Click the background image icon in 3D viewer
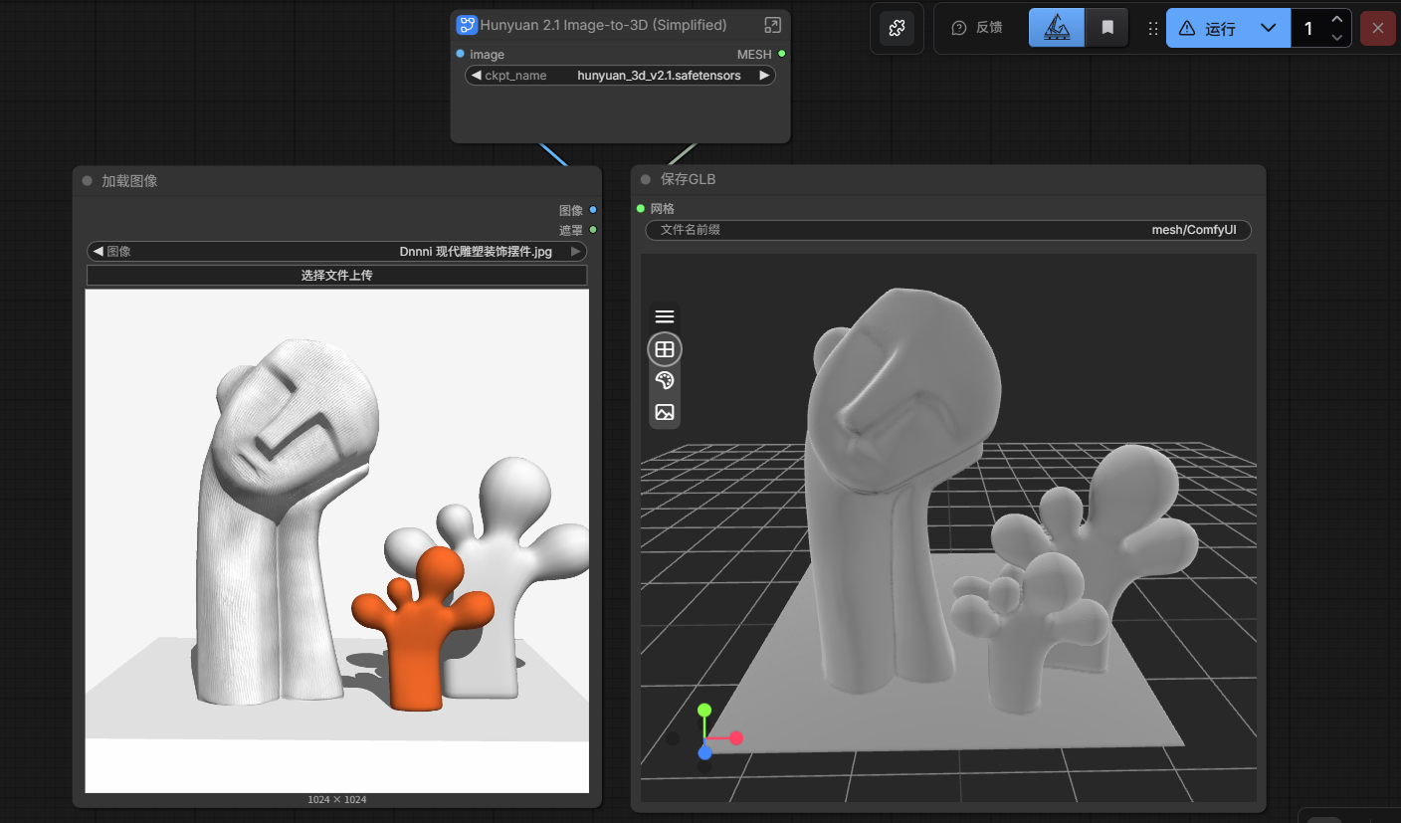Image resolution: width=1401 pixels, height=823 pixels. [665, 412]
